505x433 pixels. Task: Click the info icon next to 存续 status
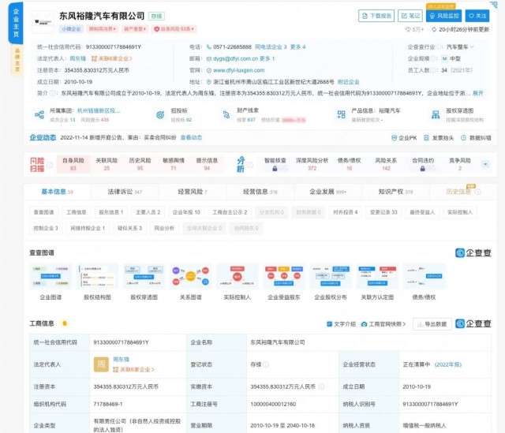coord(266,364)
